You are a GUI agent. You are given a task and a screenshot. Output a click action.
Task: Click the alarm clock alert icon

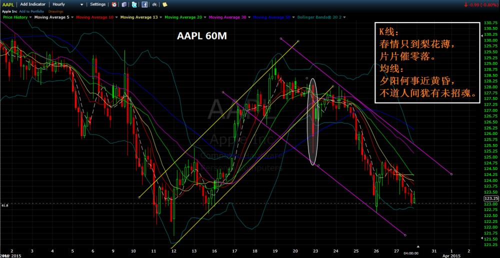tap(114, 4)
